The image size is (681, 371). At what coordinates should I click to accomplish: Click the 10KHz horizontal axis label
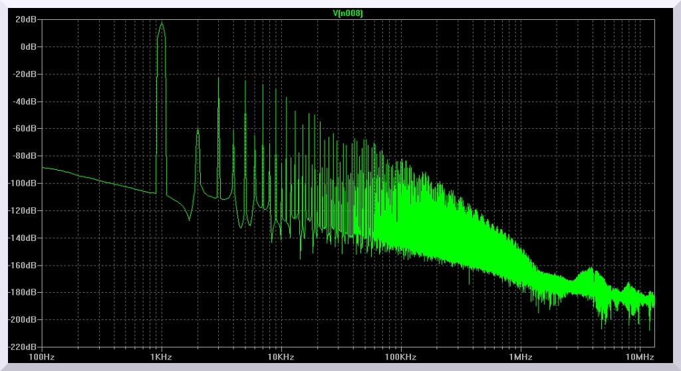pyautogui.click(x=281, y=357)
